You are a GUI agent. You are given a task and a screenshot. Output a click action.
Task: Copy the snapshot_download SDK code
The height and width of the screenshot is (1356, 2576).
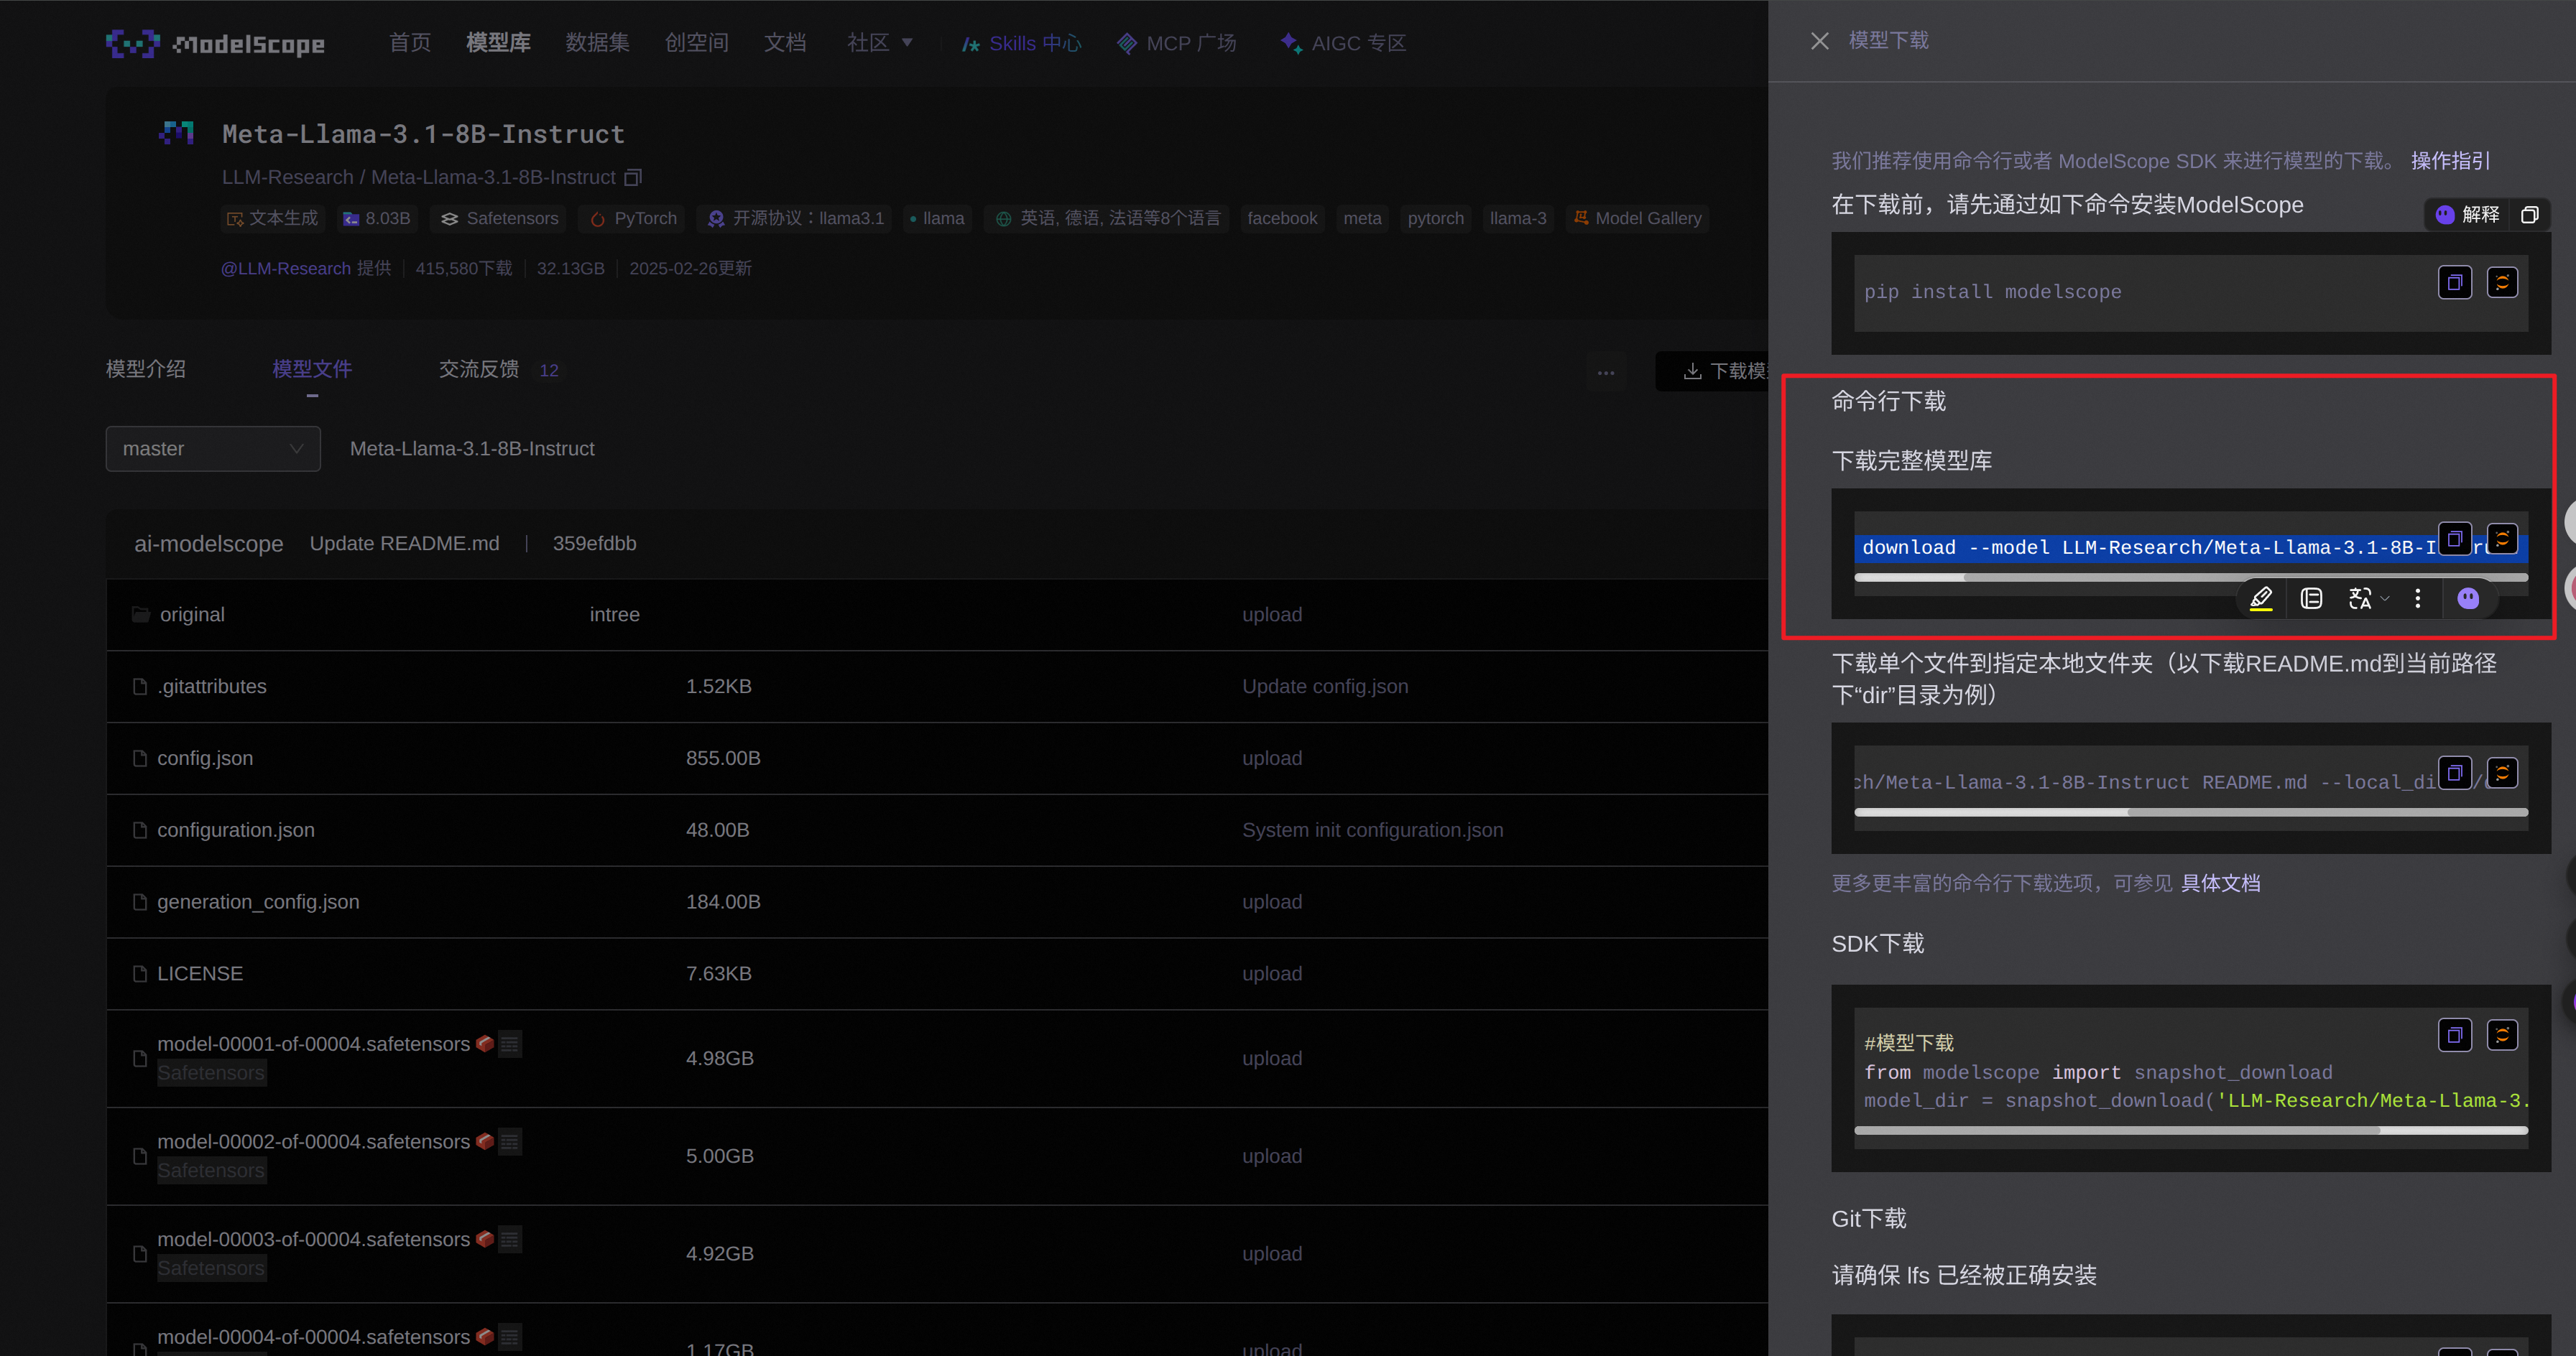[2455, 1035]
